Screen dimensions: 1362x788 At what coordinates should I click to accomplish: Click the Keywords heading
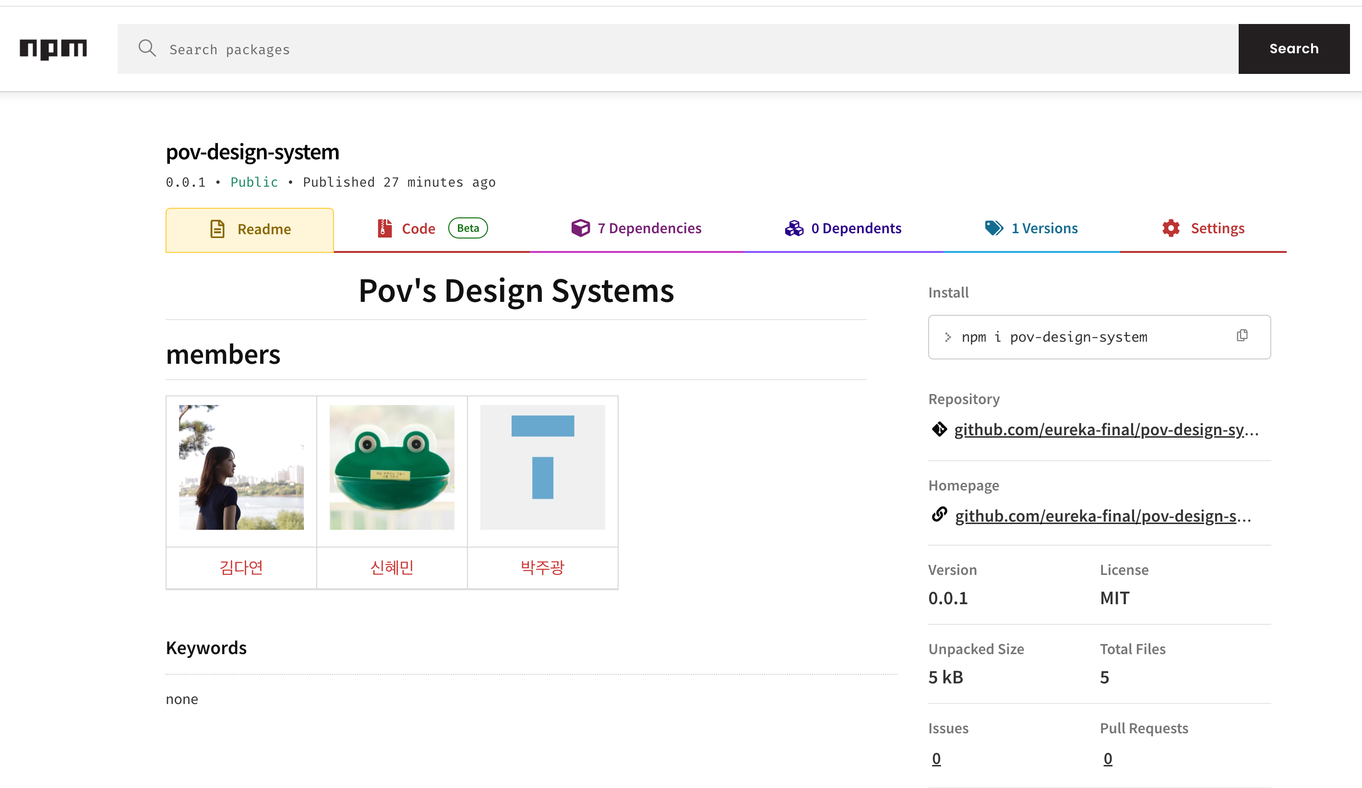coord(206,648)
